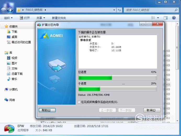This screenshot has width=181, height=136.
Task: Expand the 共享 share dropdown
Action: click(x=41, y=18)
